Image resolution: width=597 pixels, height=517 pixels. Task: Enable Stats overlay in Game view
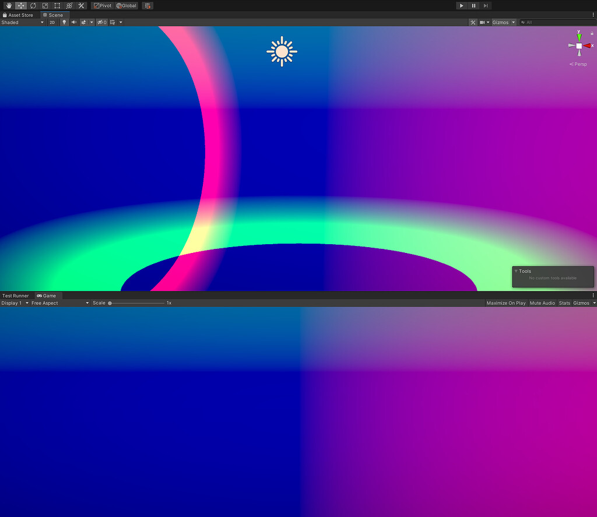(x=564, y=303)
